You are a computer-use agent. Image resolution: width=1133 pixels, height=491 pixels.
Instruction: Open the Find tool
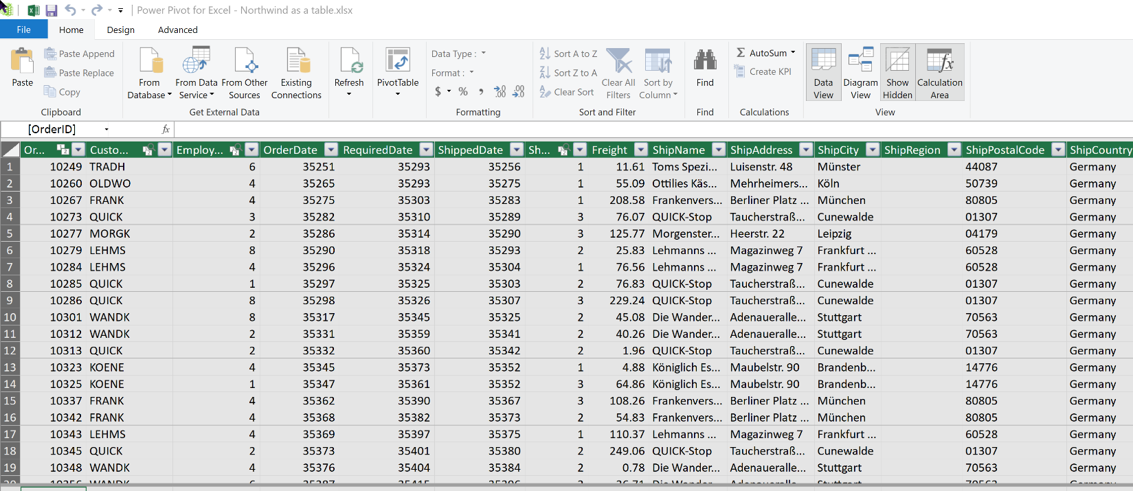click(705, 69)
